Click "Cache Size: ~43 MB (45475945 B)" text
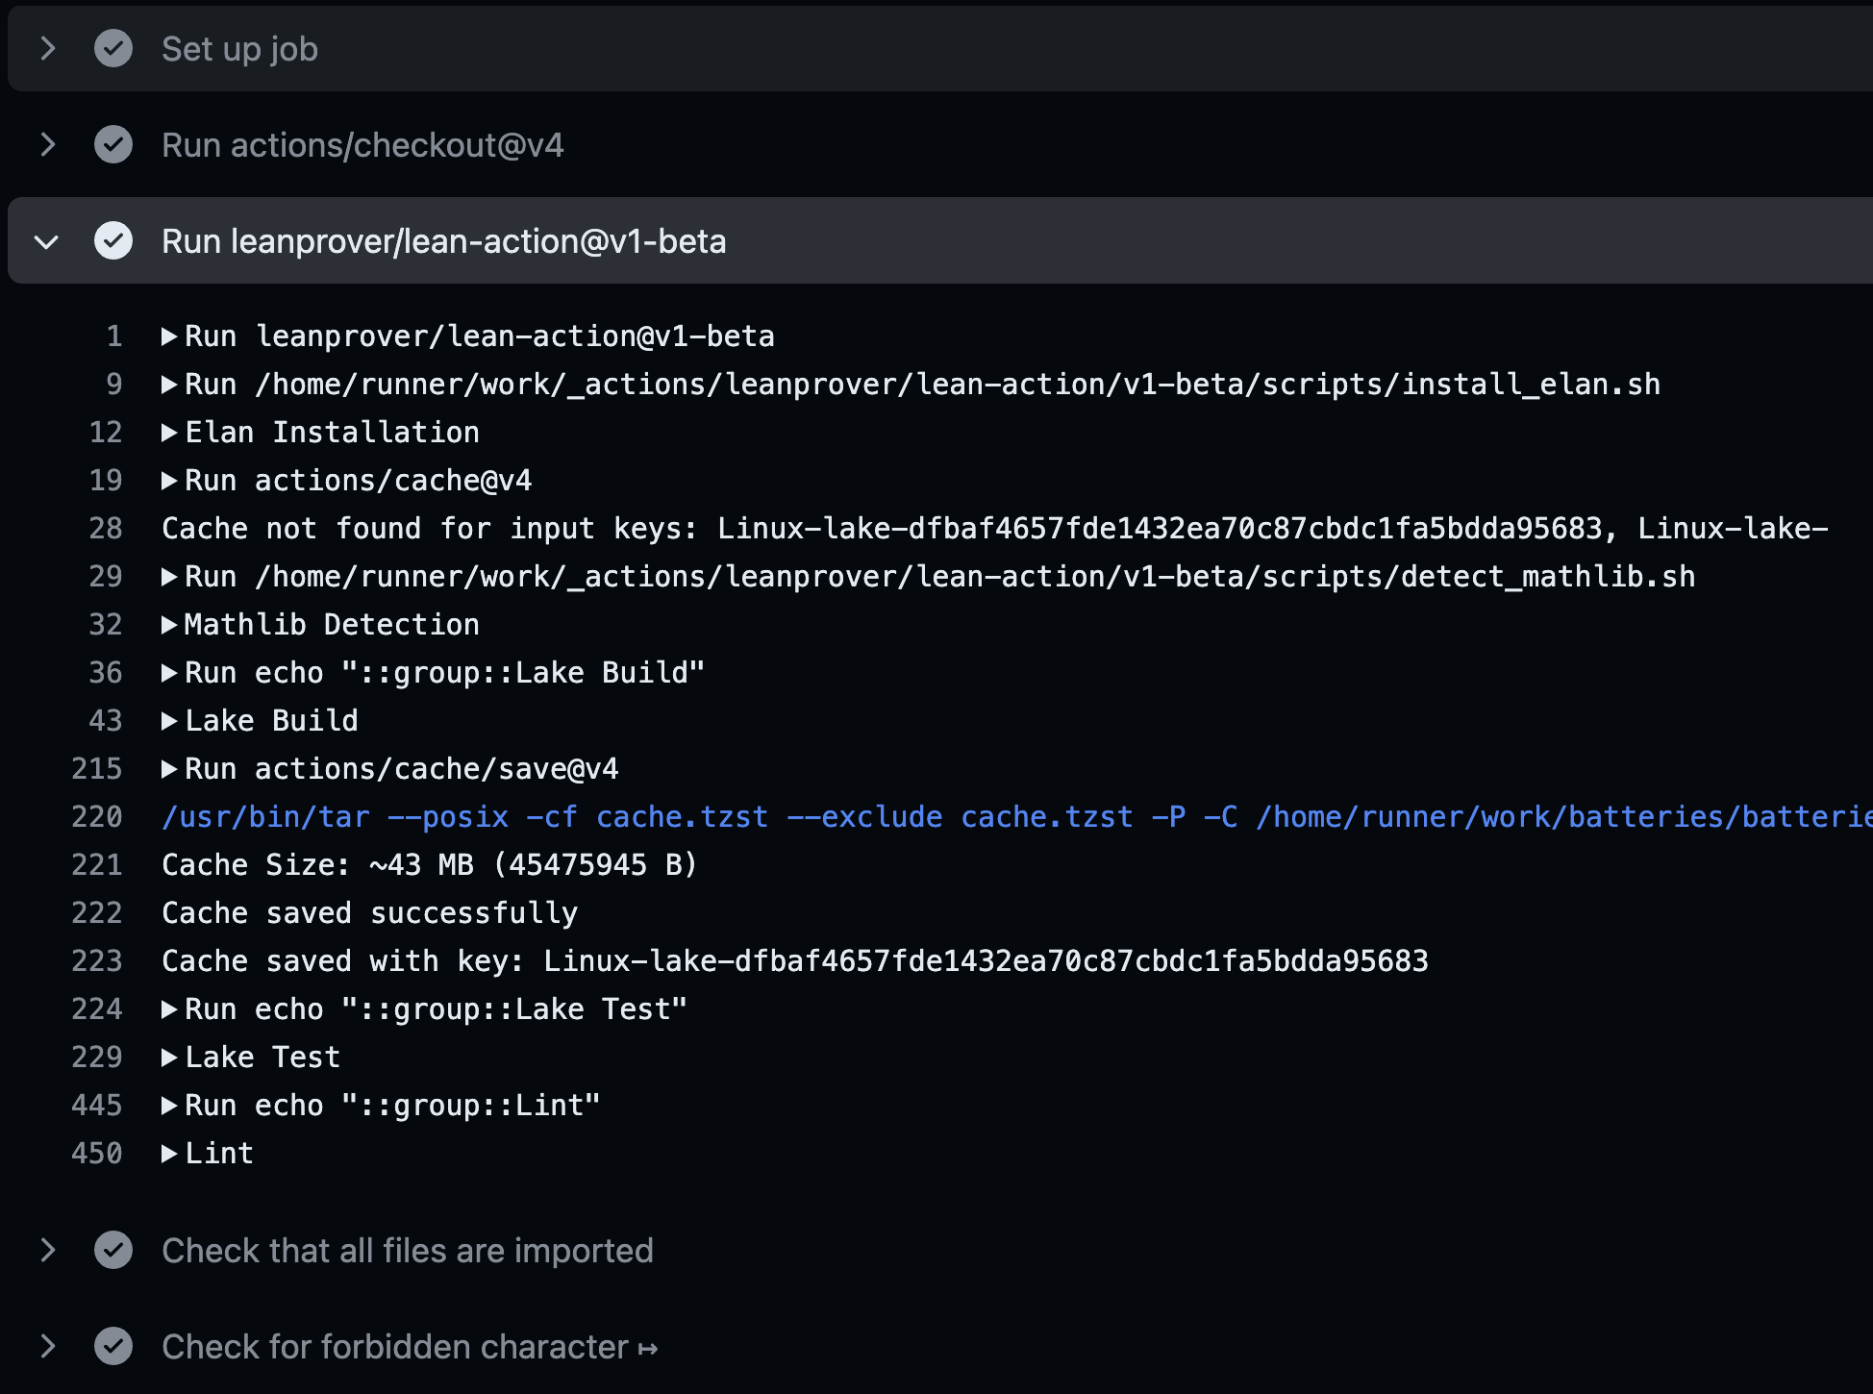Viewport: 1873px width, 1394px height. [430, 865]
